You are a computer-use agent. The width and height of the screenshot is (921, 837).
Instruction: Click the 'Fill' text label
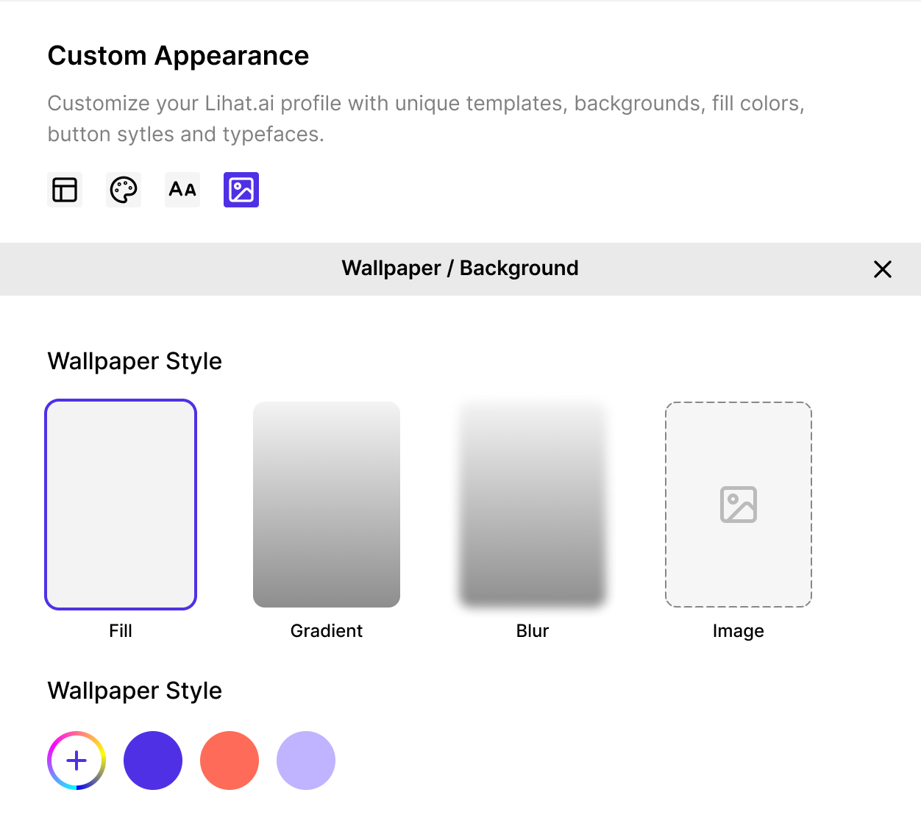[121, 631]
